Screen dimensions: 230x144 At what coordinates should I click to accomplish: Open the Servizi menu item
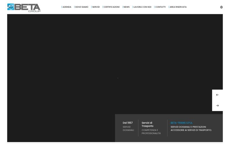tap(96, 7)
